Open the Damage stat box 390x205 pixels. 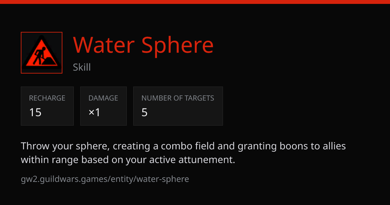click(x=103, y=106)
